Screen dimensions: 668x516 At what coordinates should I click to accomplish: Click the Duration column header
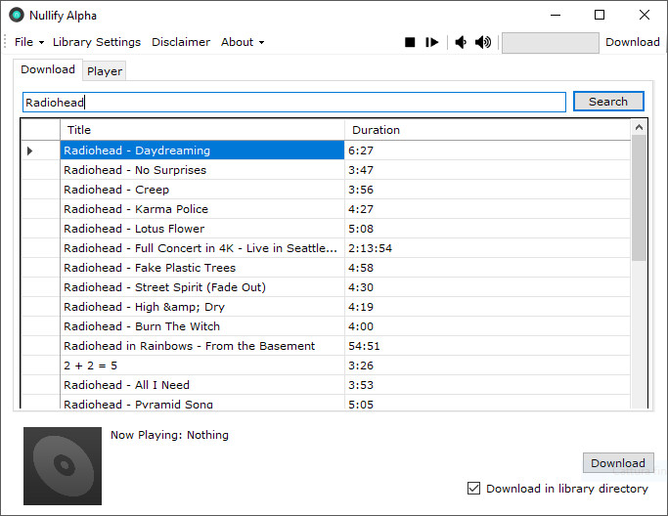click(487, 130)
